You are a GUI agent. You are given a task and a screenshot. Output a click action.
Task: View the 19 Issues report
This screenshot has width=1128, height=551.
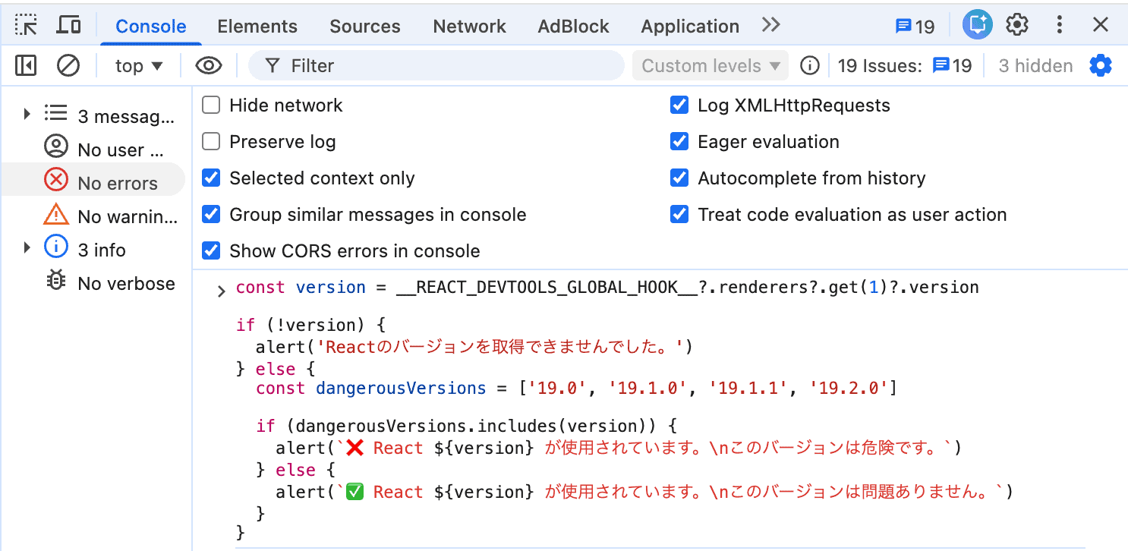point(952,65)
